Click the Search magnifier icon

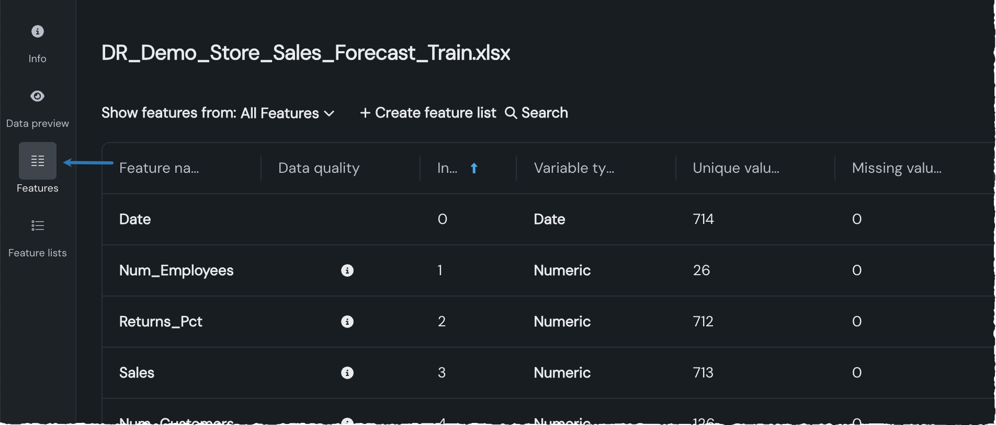tap(511, 113)
